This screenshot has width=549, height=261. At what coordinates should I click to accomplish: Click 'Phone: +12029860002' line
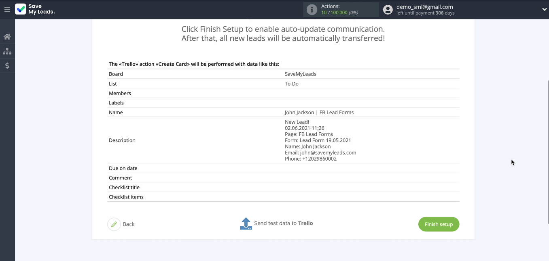pos(311,159)
